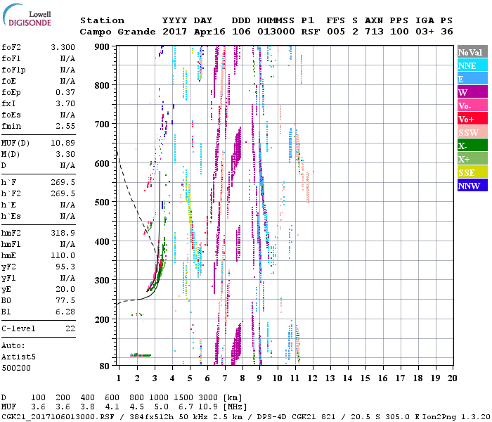The height and width of the screenshot is (422, 492).
Task: Select the SSE yellow legend swatch
Action: (x=472, y=172)
